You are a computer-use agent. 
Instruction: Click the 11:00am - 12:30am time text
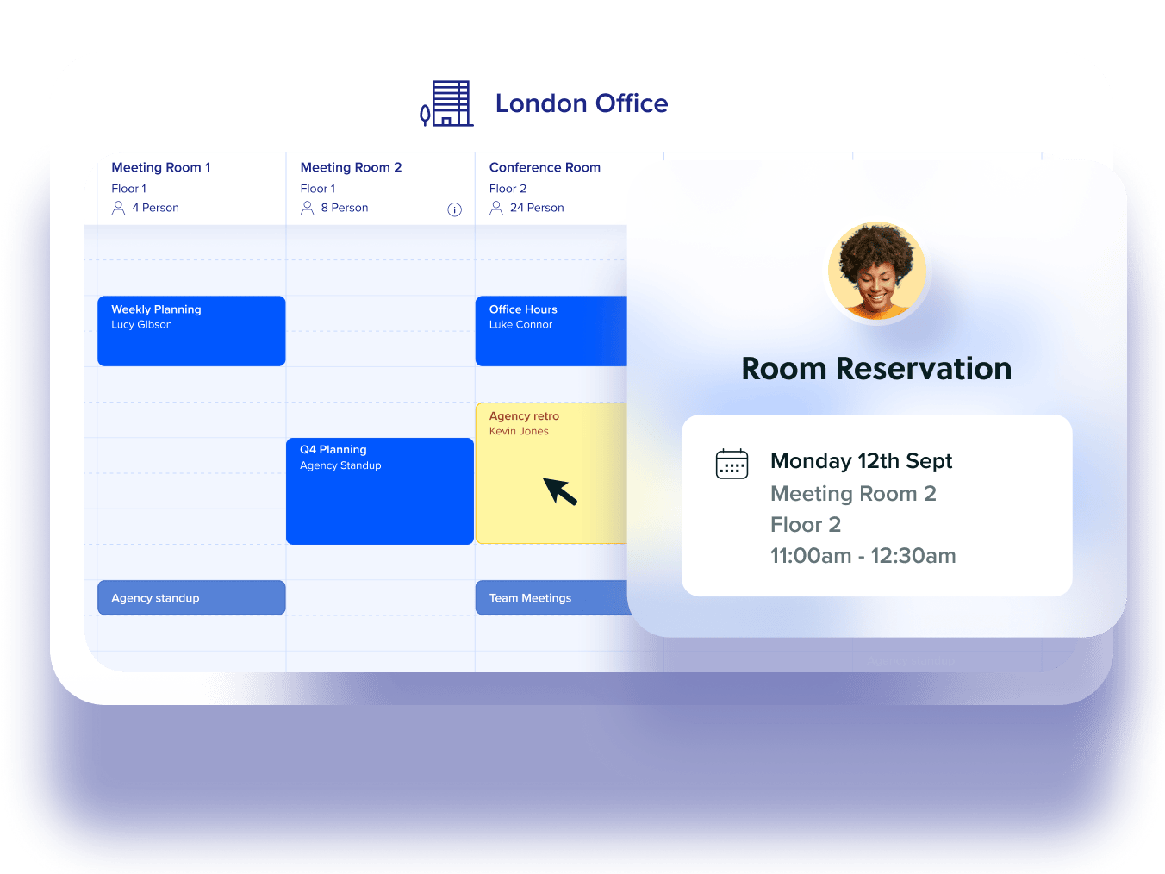(x=863, y=556)
